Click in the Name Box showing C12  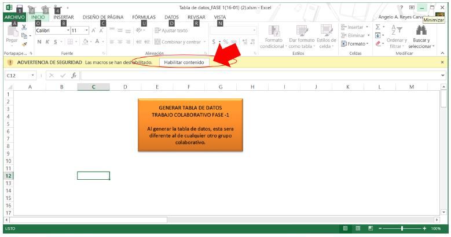click(x=17, y=76)
